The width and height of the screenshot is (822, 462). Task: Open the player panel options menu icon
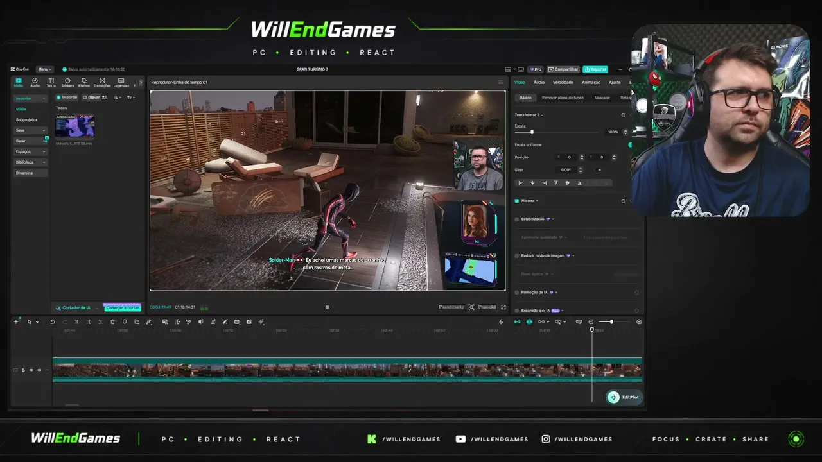[x=501, y=82]
